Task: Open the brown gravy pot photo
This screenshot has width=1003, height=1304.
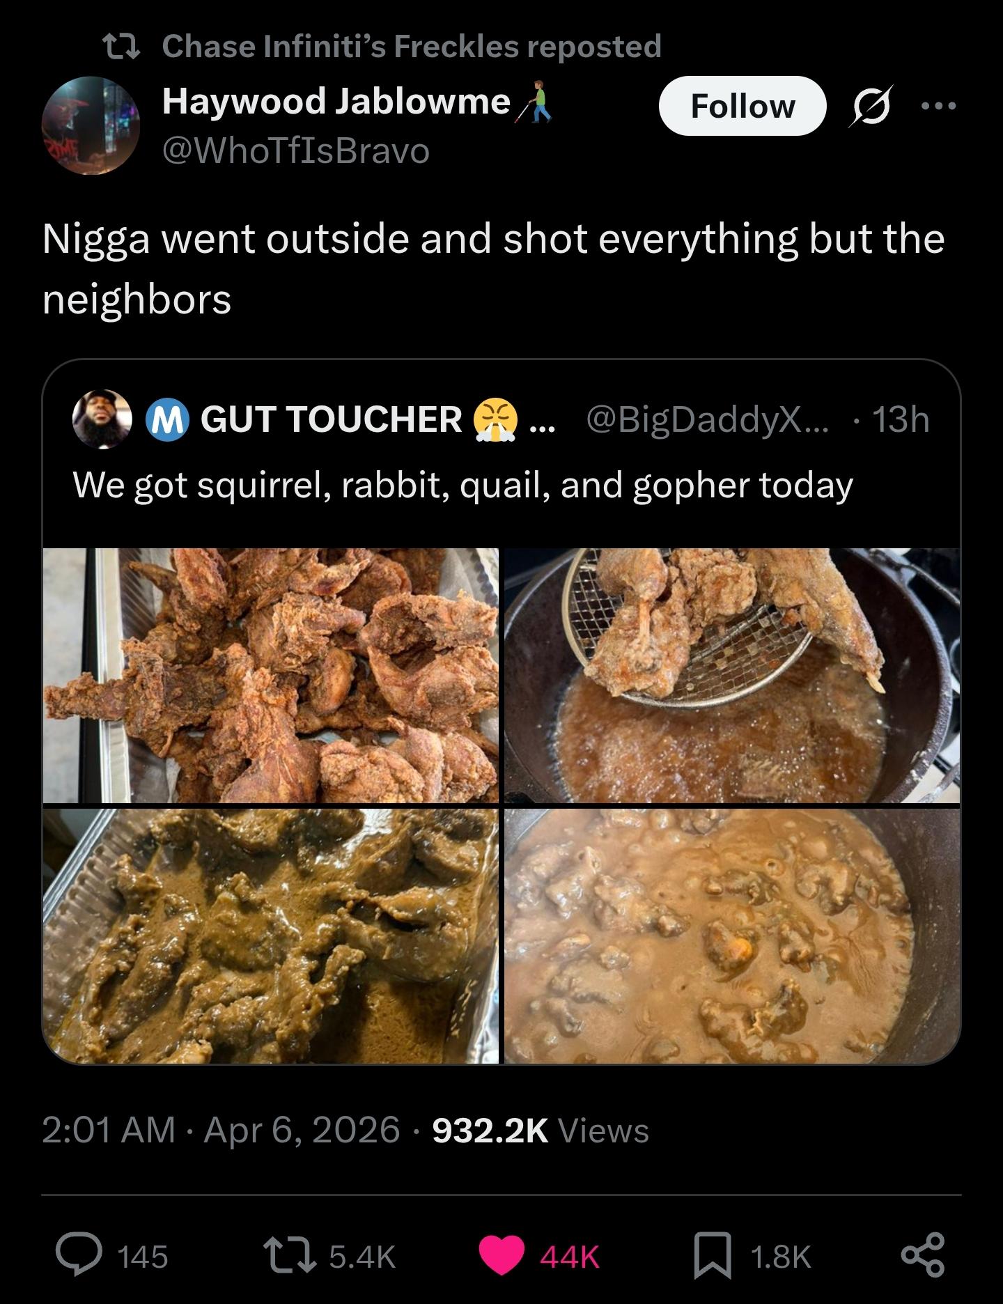Action: coord(731,936)
